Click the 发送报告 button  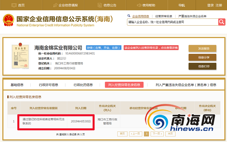tap(202, 49)
